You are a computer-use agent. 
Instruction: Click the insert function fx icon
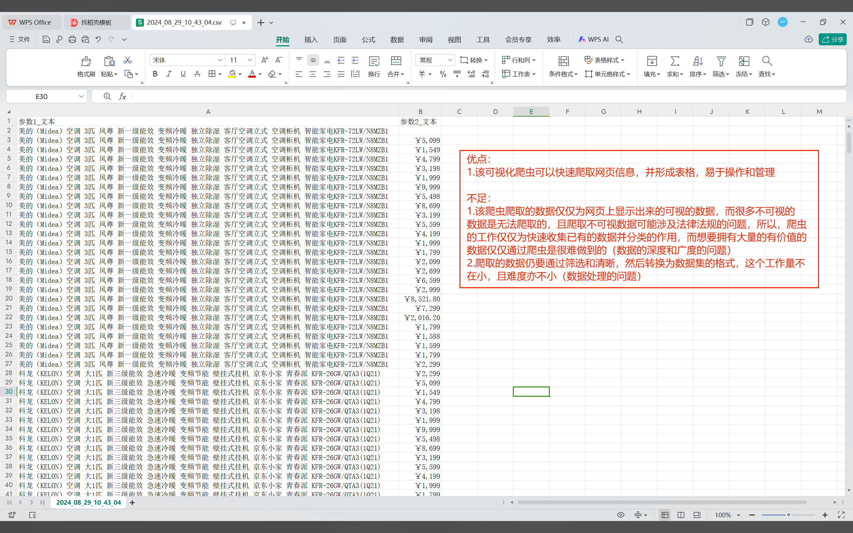122,96
